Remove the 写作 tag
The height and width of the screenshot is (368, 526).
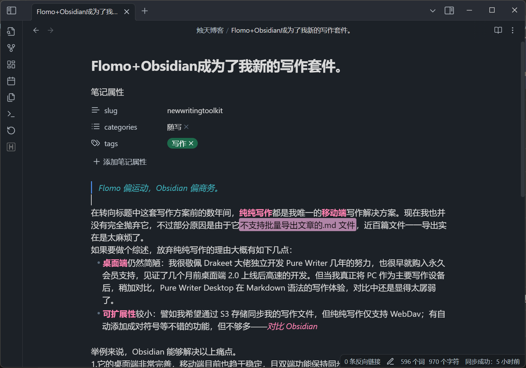[191, 143]
